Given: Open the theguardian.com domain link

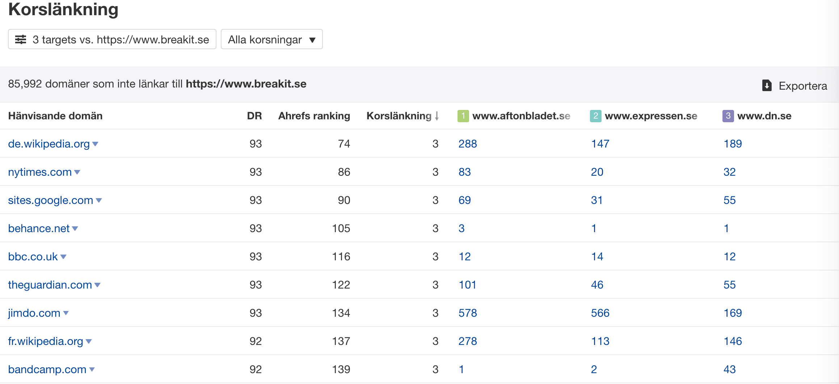Looking at the screenshot, I should point(50,285).
